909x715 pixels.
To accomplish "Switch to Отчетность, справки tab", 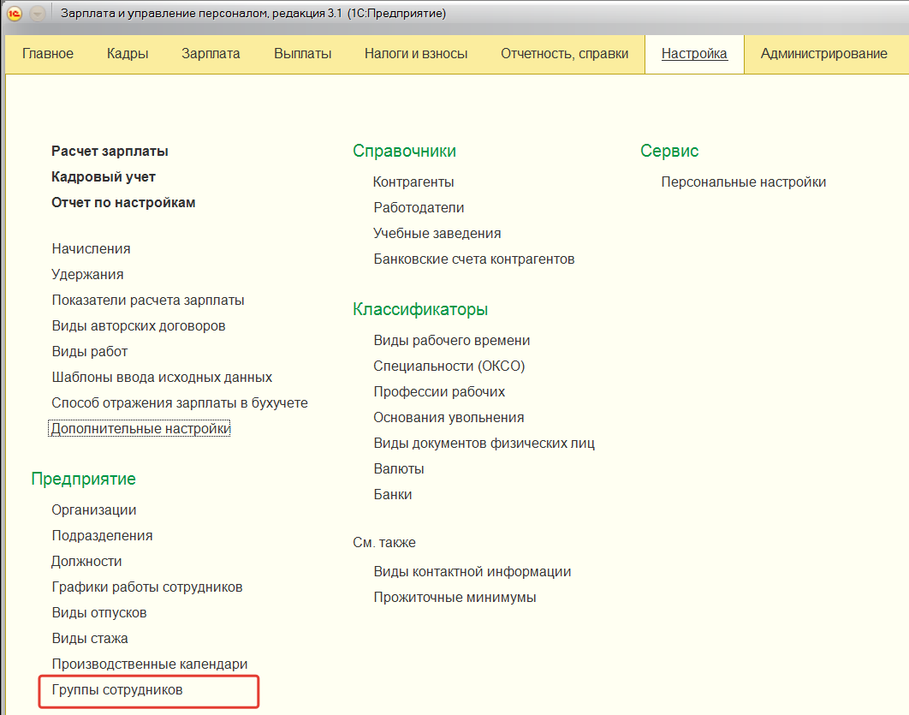I will 565,53.
